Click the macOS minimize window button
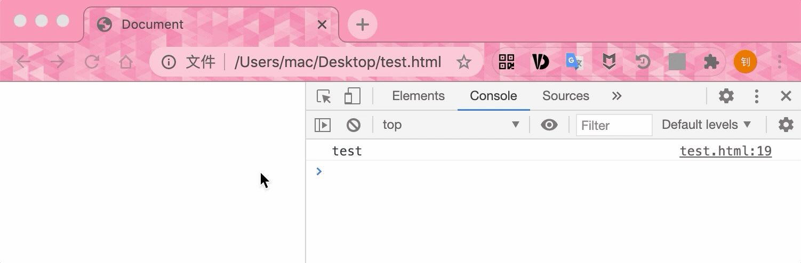Image resolution: width=801 pixels, height=263 pixels. click(x=41, y=21)
